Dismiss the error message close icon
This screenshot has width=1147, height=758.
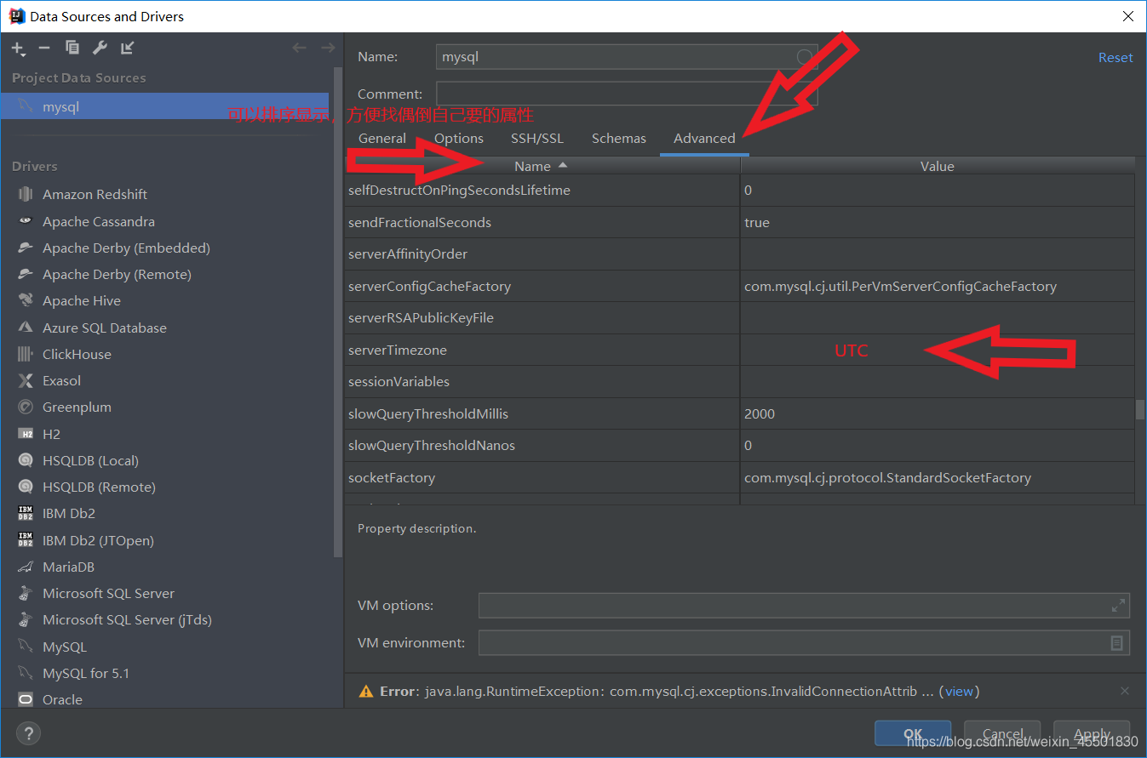tap(1125, 691)
